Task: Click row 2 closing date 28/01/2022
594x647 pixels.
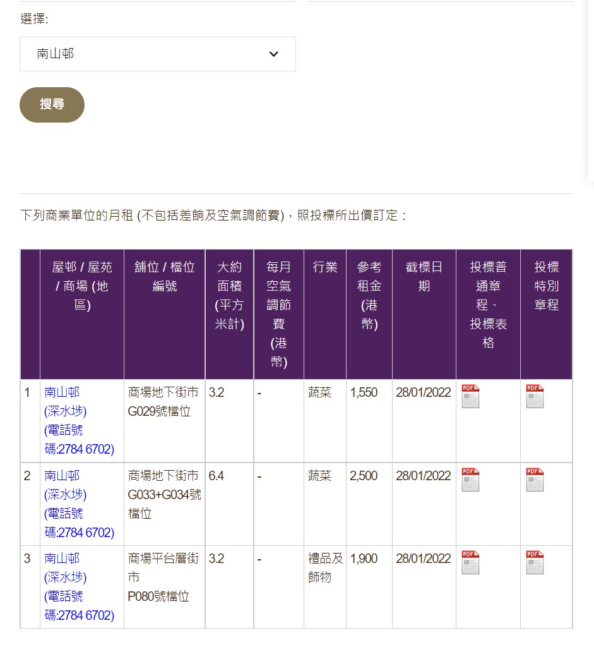Action: pos(424,476)
